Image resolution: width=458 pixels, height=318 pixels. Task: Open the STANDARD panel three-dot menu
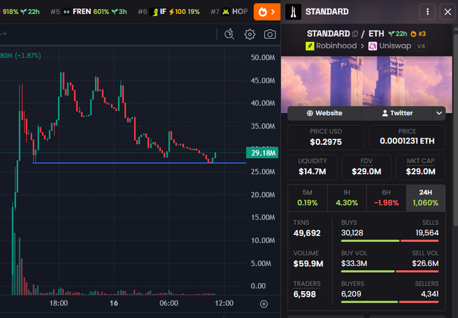(x=428, y=11)
